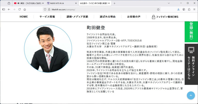Image resolution: width=198 pixels, height=104 pixels.
Task: View site security padlock info
Action: (x=49, y=9)
